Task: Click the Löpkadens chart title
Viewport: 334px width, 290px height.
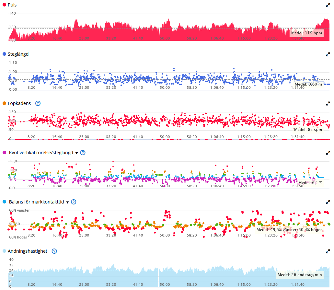Action: (19, 103)
